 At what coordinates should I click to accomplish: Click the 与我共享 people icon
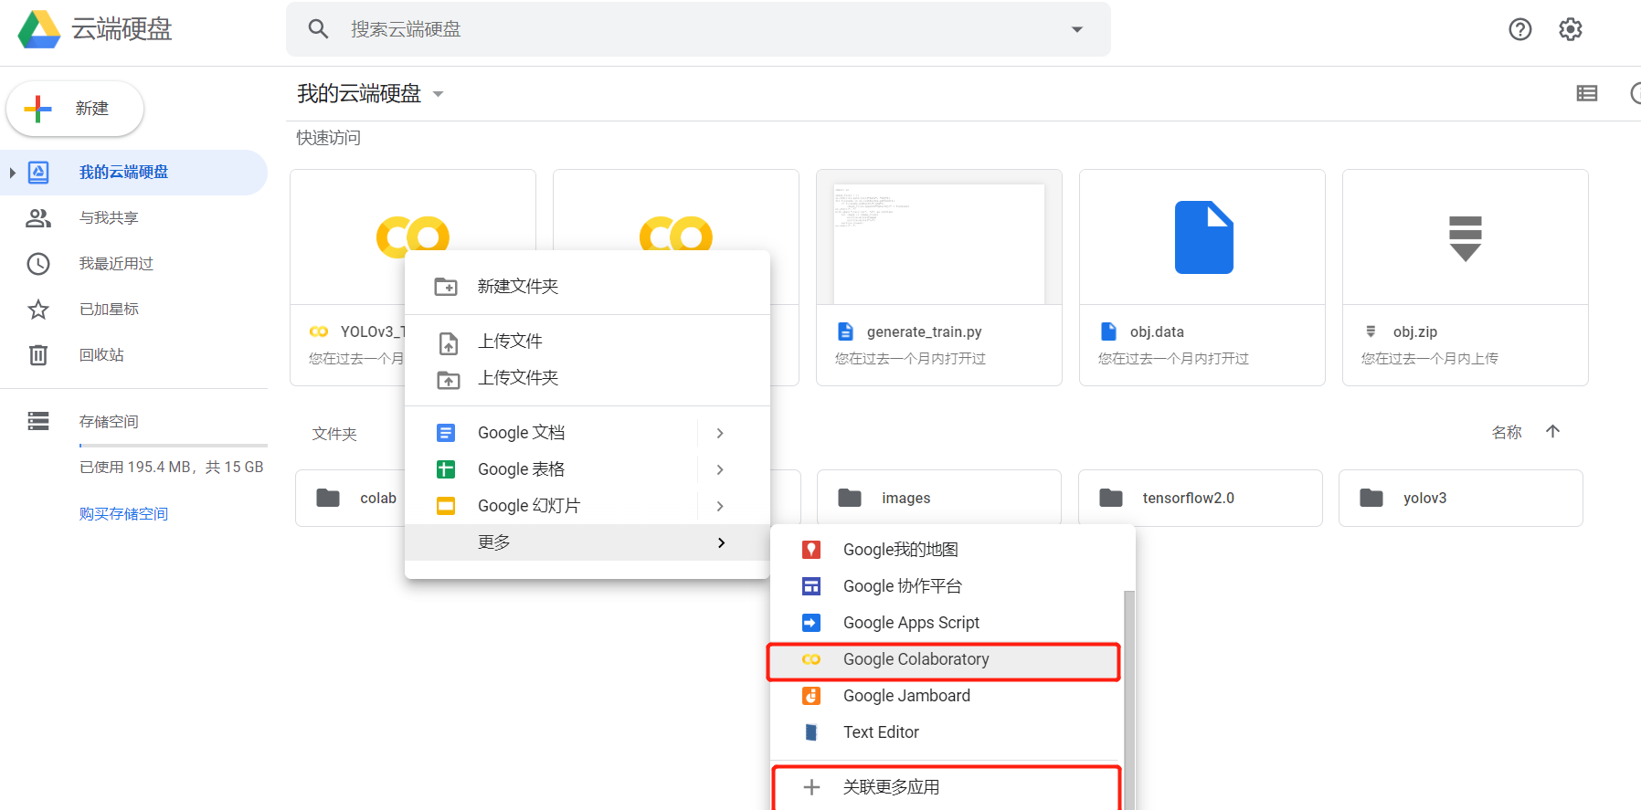point(38,218)
